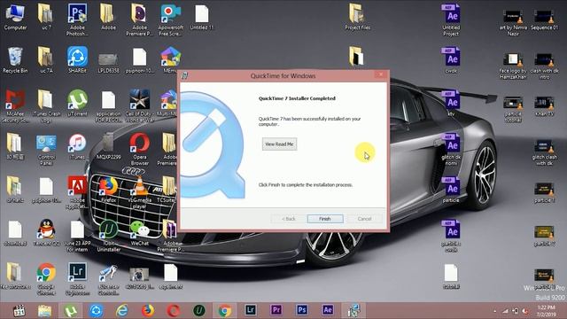This screenshot has width=567, height=319.
Task: Select the june 23 APP for intern file
Action: point(77,236)
